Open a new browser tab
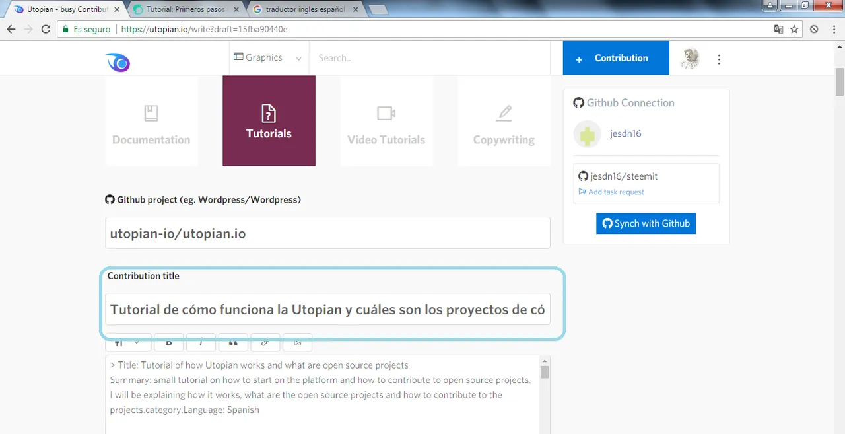This screenshot has height=434, width=845. pos(378,10)
